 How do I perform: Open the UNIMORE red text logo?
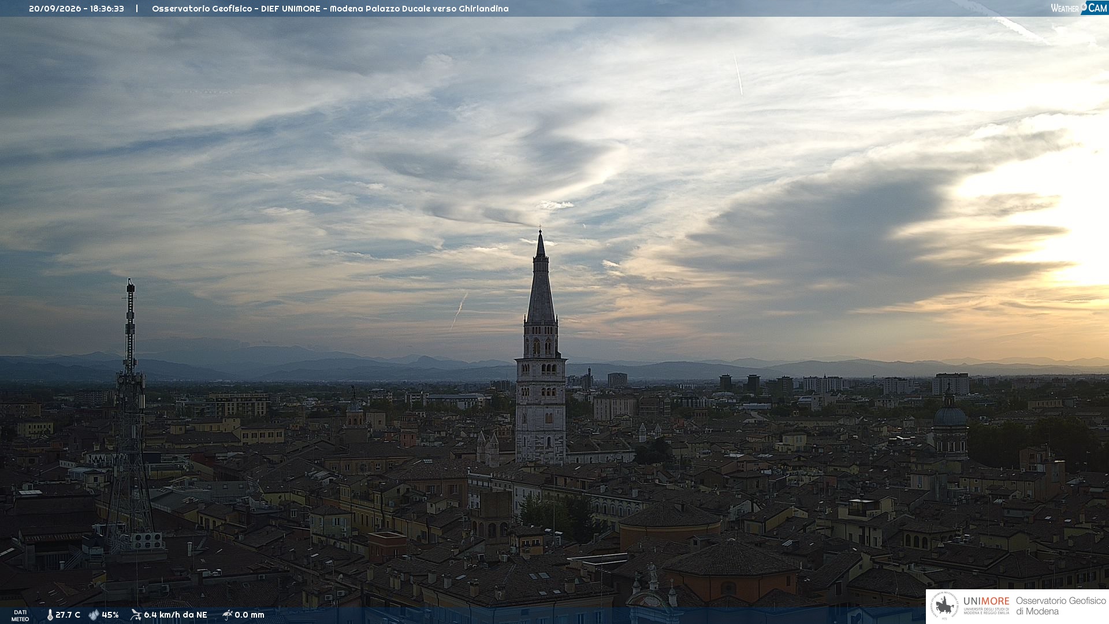point(987,601)
